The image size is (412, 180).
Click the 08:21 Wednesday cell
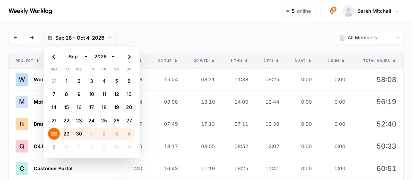click(208, 79)
